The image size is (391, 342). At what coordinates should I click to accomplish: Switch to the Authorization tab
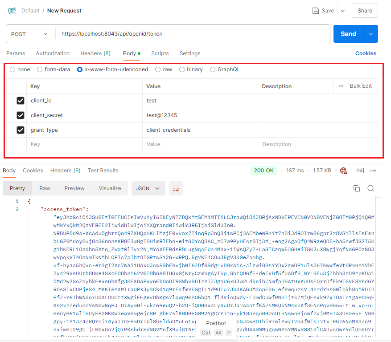point(53,53)
